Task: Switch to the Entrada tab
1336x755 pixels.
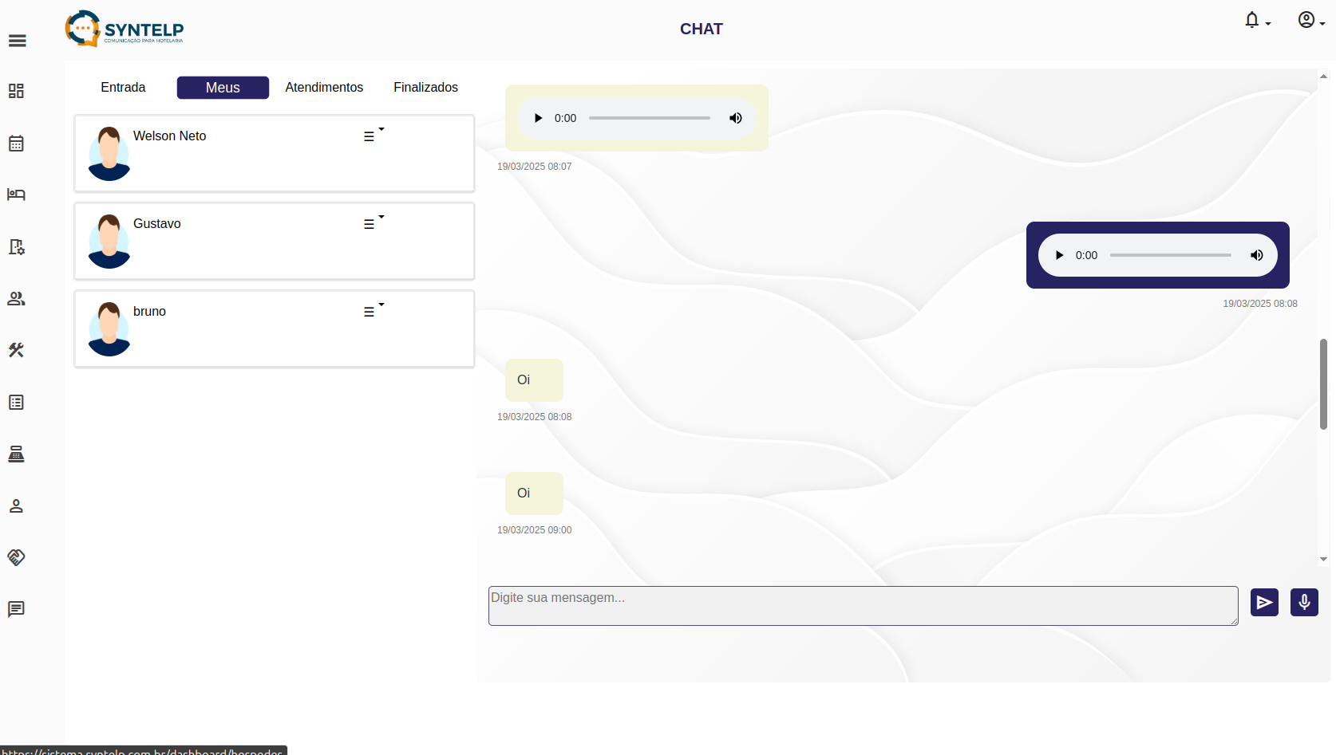Action: (123, 88)
